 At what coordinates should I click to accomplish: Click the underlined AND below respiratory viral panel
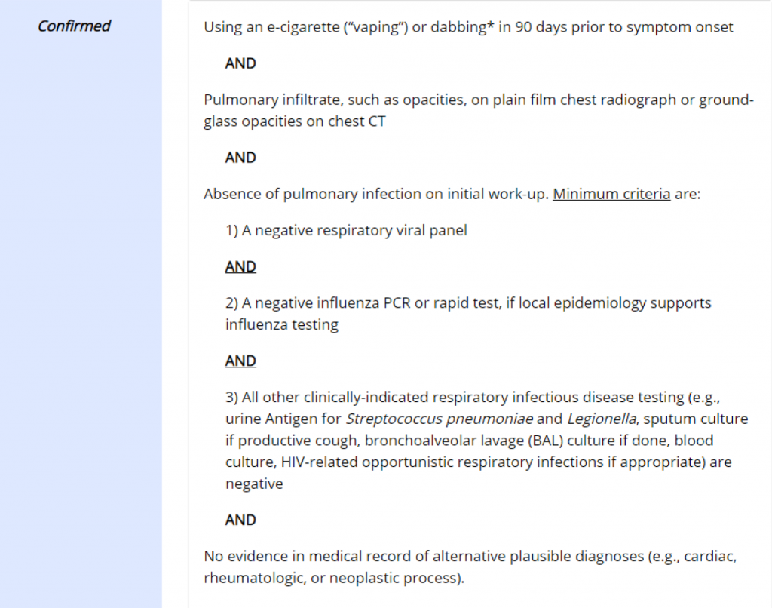click(240, 267)
